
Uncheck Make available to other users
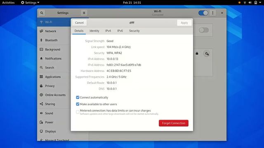(78, 104)
